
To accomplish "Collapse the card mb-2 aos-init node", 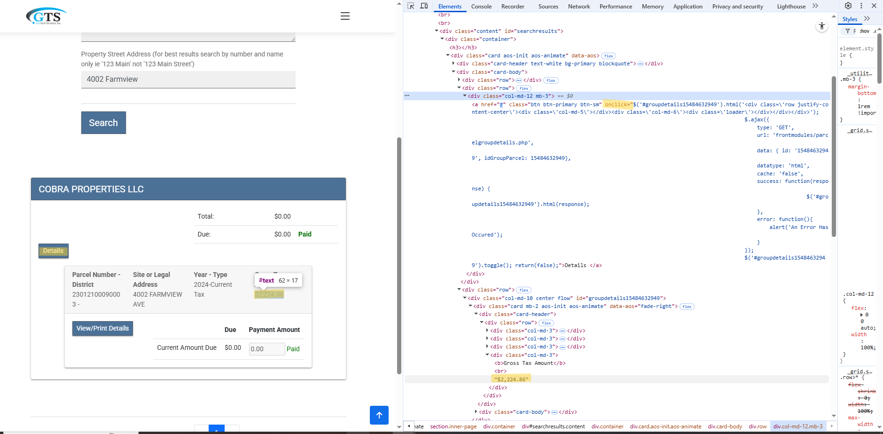I will (470, 306).
